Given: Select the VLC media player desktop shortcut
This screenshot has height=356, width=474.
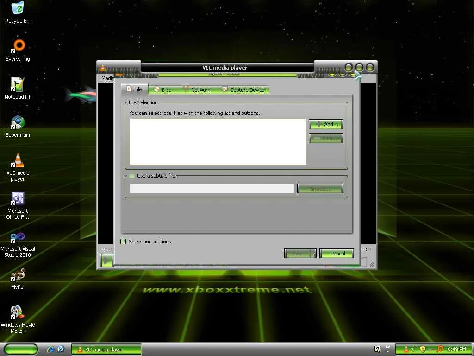Looking at the screenshot, I should [18, 167].
